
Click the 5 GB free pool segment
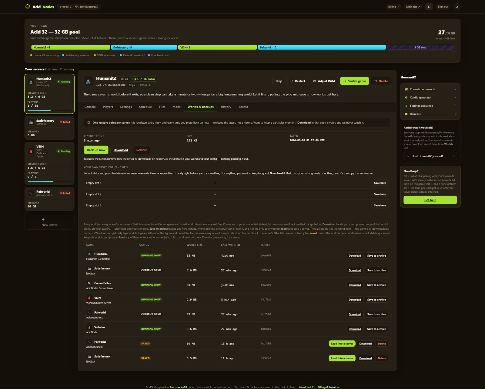point(420,47)
